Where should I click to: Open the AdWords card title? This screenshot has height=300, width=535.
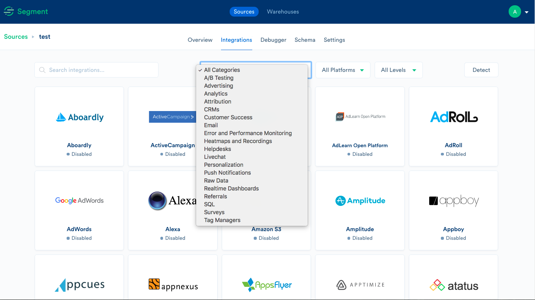point(79,229)
